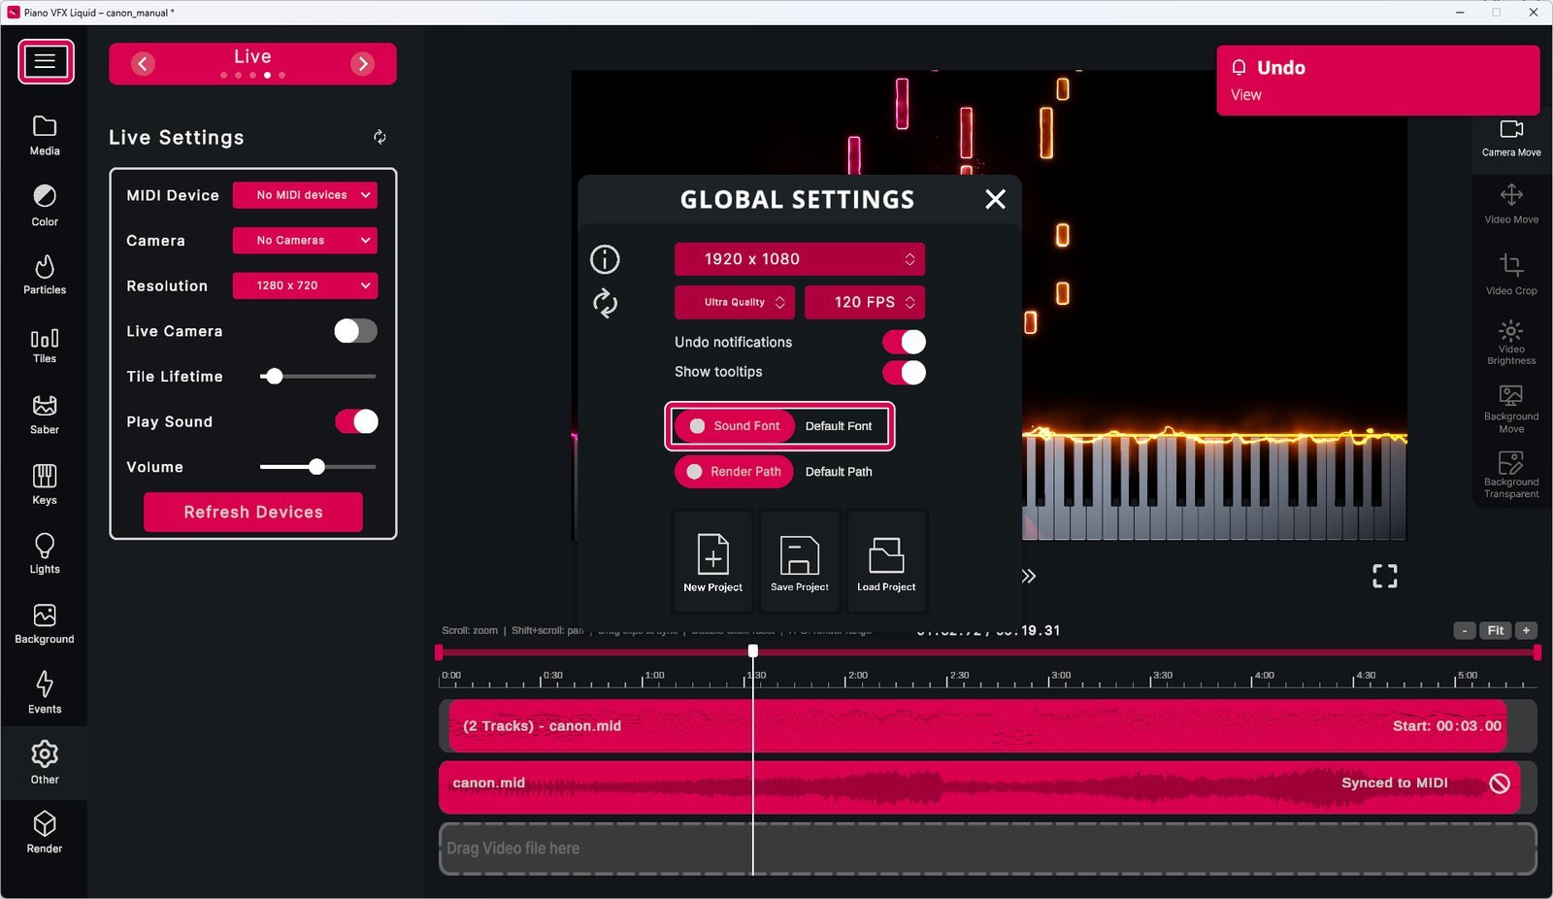Toggle Background Transparent option
Viewport: 1553px width, 899px height.
[1511, 475]
